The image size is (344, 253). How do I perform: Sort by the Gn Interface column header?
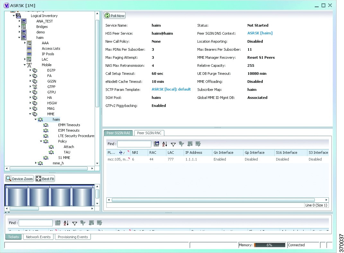tap(227, 153)
